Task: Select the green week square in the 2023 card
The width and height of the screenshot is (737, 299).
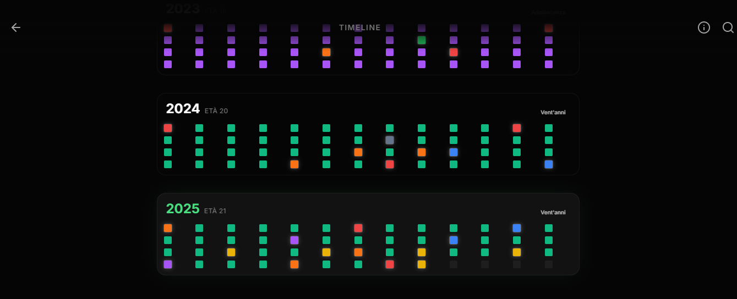Action: click(x=422, y=40)
